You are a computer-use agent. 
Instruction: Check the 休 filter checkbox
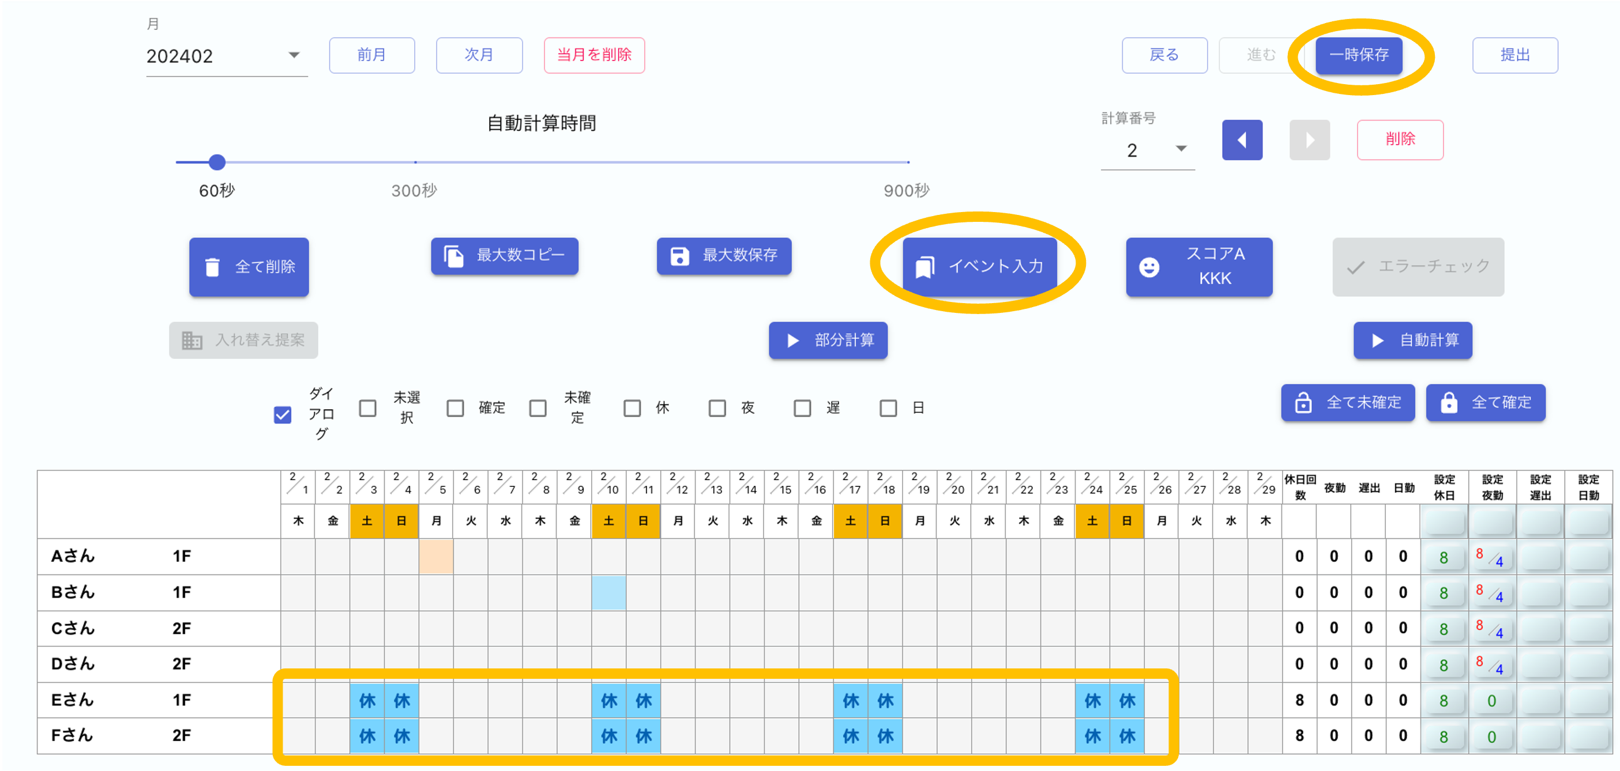tap(632, 409)
